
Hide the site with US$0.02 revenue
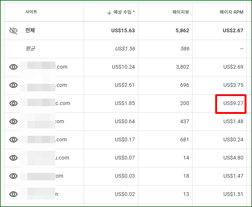[x=13, y=194]
